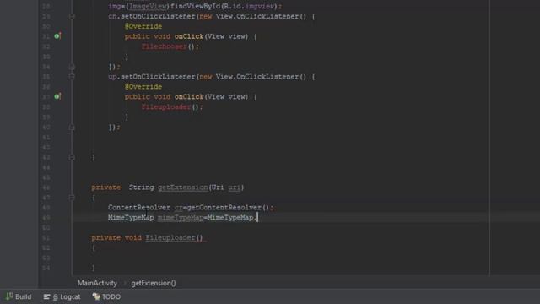540x304 pixels.
Task: Collapse the getExtension method body fold marker
Action: (72, 198)
